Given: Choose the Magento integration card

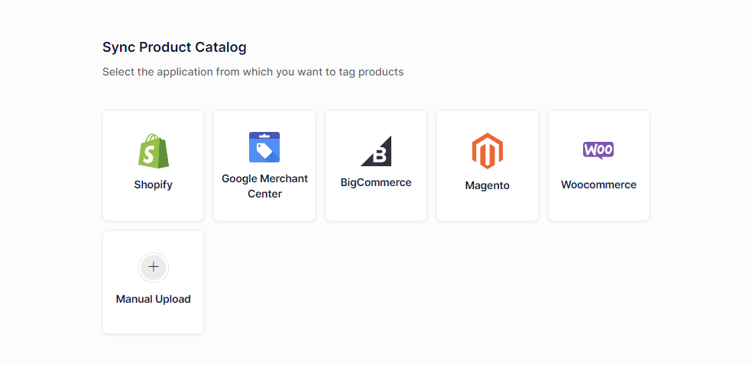Looking at the screenshot, I should click(488, 206).
